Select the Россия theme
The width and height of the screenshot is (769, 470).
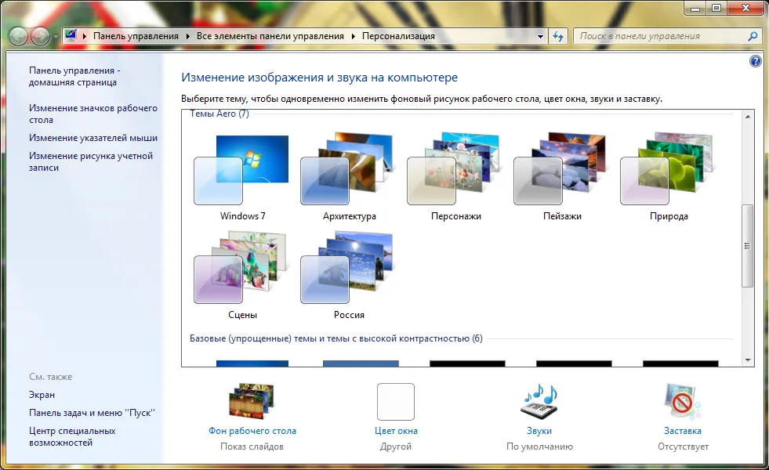(x=349, y=276)
